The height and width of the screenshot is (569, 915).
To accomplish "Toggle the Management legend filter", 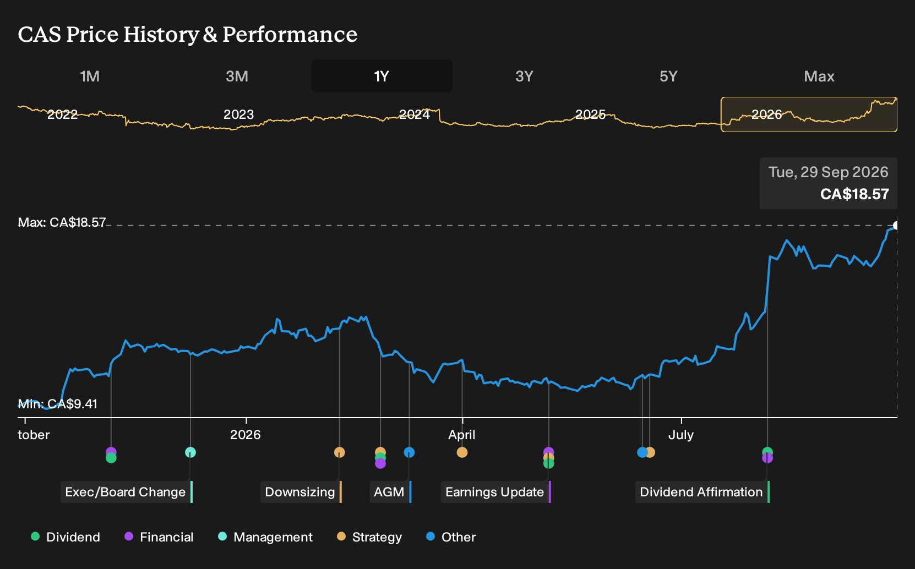I will [265, 537].
